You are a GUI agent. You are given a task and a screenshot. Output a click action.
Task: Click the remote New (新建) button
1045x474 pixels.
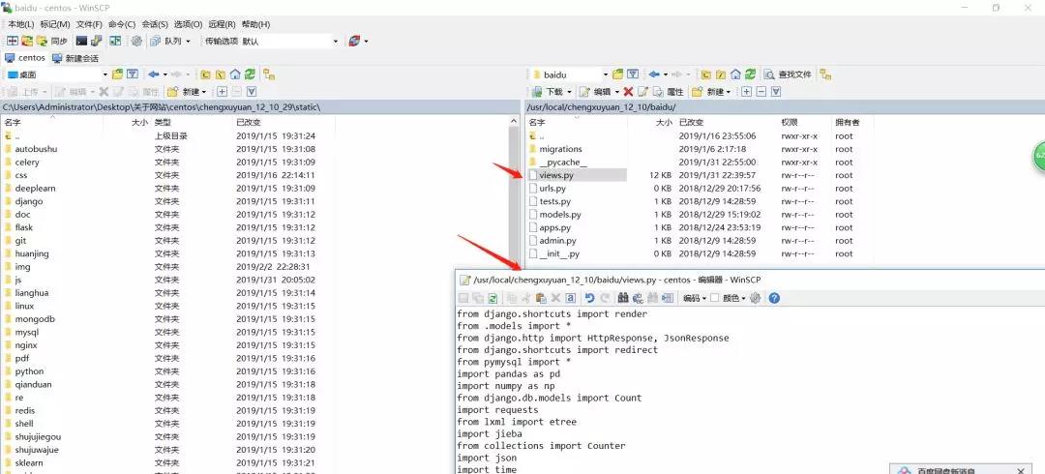(x=707, y=91)
